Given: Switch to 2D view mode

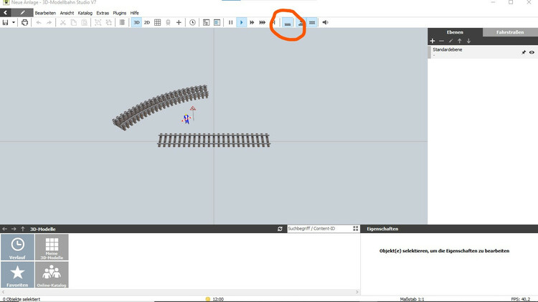Looking at the screenshot, I should click(x=147, y=23).
